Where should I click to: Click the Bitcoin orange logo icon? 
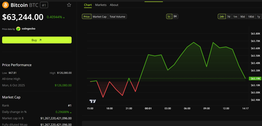click(x=5, y=5)
